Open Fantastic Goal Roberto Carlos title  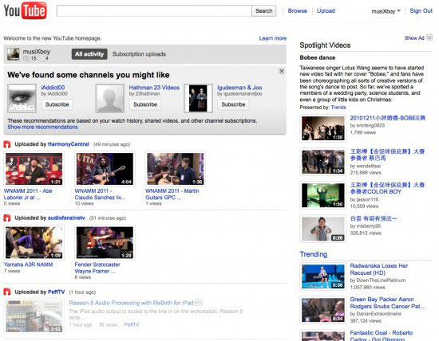(382, 336)
